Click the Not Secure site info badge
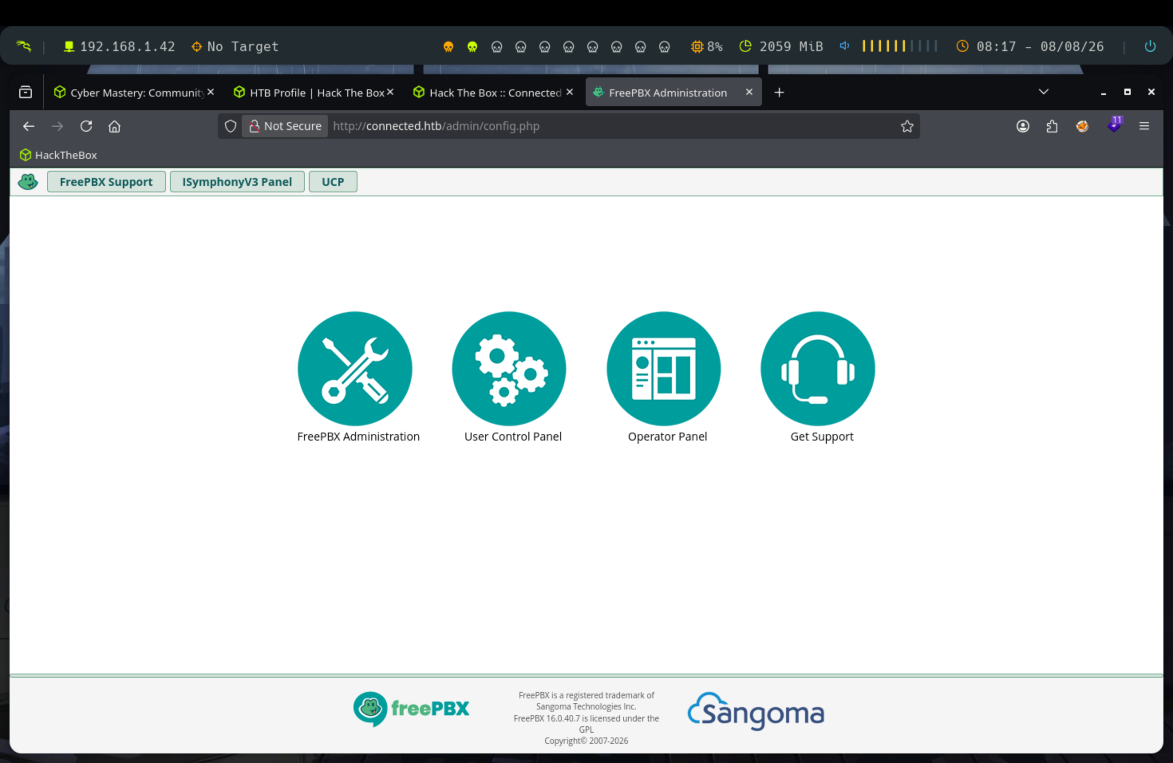Screen dimensions: 1173x763 (285, 126)
